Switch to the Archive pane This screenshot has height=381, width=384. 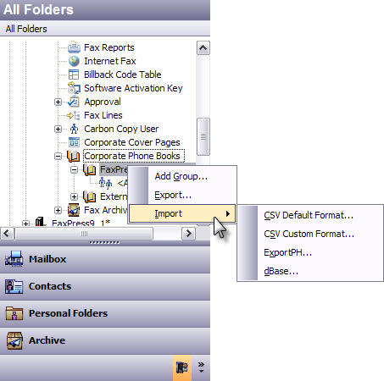[x=105, y=340]
